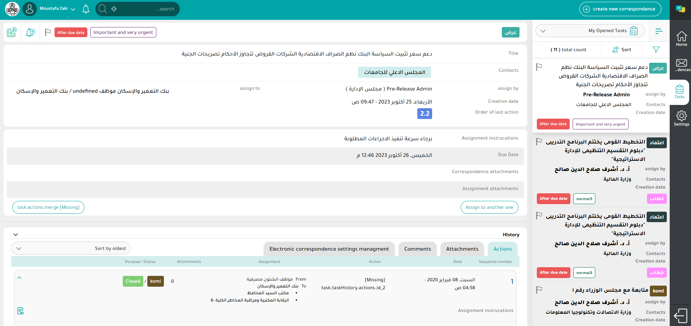Click Assign to another one button
The height and width of the screenshot is (326, 691).
(x=489, y=207)
